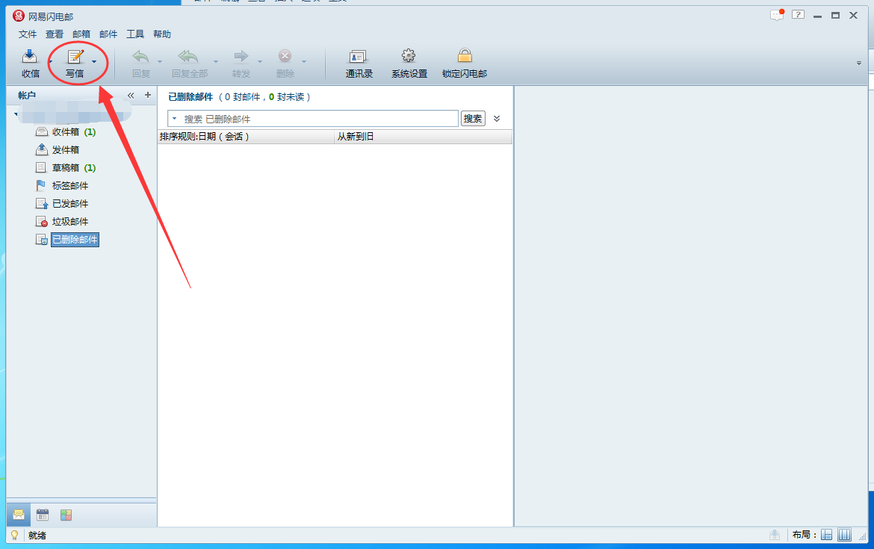This screenshot has width=874, height=549.
Task: Click 从新到旧 sort order header
Action: pos(423,137)
